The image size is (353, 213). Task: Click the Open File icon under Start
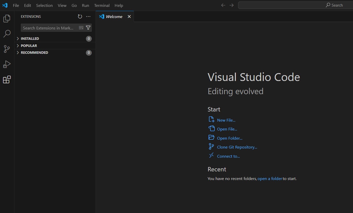tap(211, 128)
